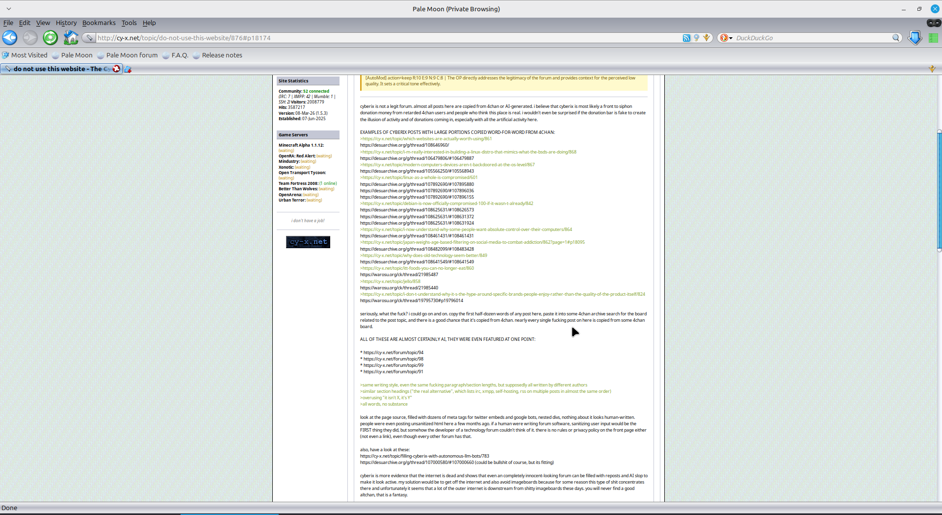Click the 'Open Transport Tycoon:' server entry
This screenshot has width=942, height=515.
pos(302,173)
